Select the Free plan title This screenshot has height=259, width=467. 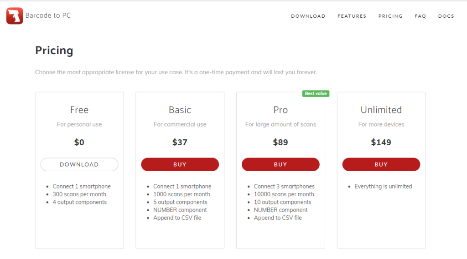[x=79, y=110]
